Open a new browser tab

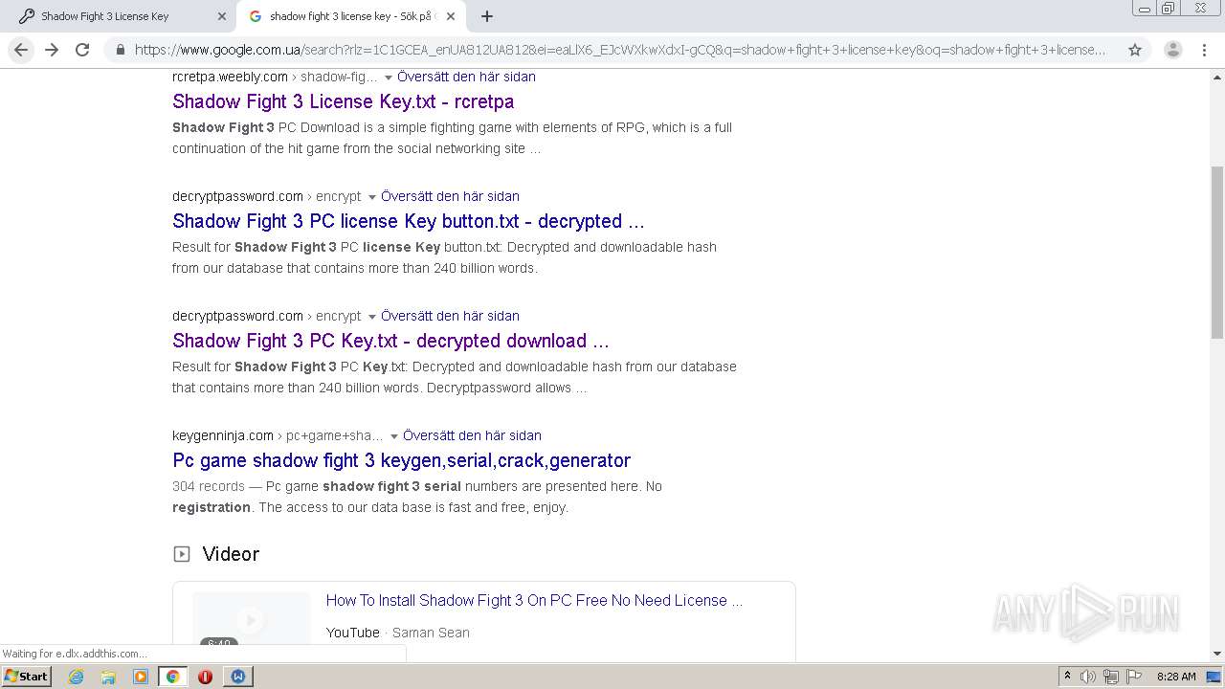point(487,16)
